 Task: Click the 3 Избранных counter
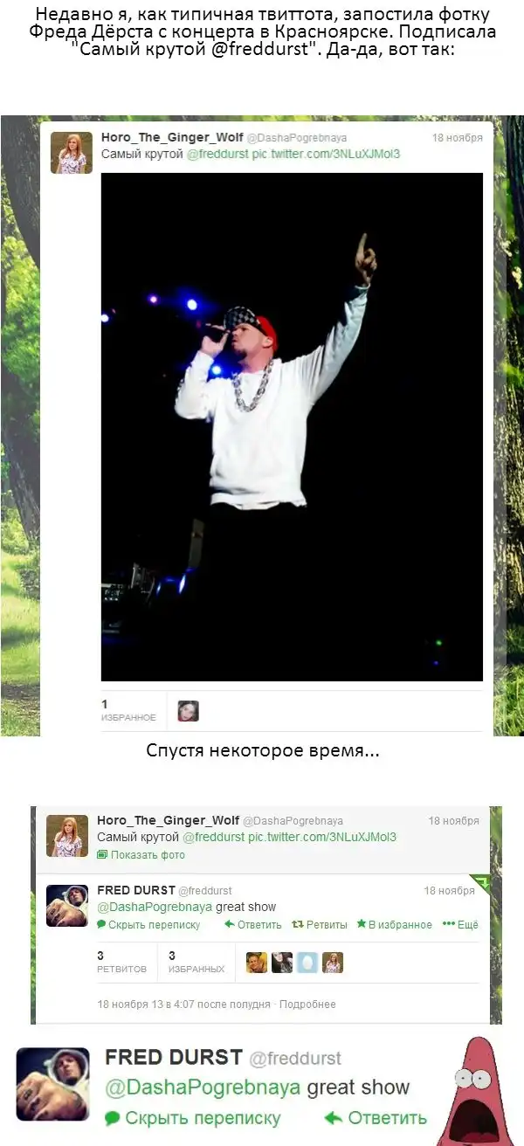[x=196, y=962]
